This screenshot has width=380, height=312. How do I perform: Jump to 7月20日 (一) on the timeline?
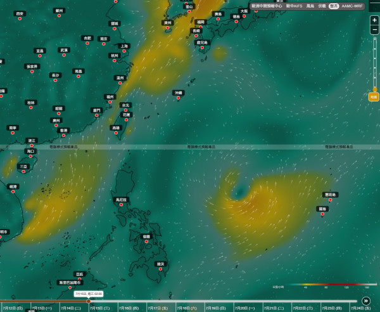244,308
